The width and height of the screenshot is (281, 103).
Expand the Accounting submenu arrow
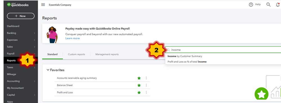[34, 81]
